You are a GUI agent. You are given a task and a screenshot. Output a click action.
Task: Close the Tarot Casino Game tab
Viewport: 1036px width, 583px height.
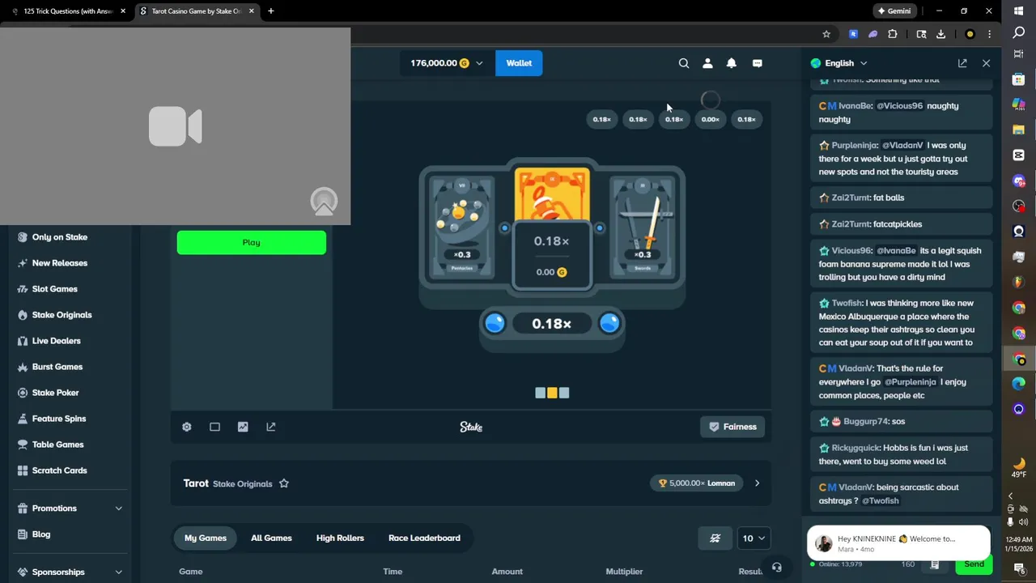click(x=252, y=11)
